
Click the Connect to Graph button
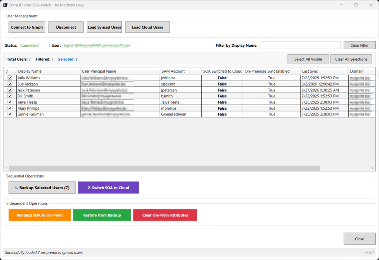tap(27, 27)
